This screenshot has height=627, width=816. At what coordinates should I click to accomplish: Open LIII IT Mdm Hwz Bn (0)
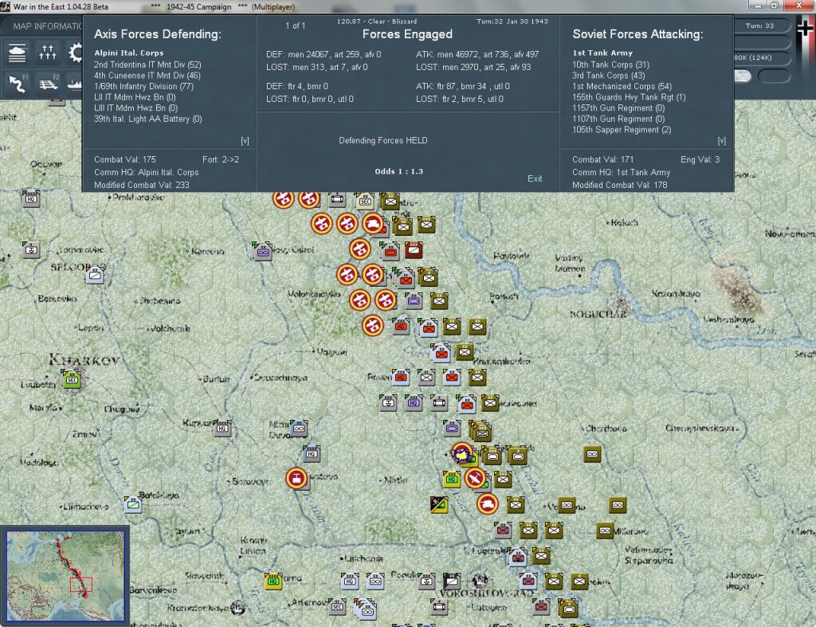(x=135, y=108)
